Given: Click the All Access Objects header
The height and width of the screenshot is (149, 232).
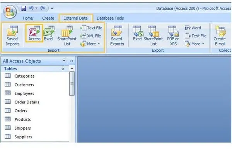Looking at the screenshot, I should click(x=22, y=61).
